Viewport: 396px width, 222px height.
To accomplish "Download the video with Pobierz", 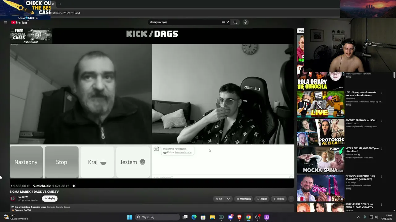I will 279,199.
